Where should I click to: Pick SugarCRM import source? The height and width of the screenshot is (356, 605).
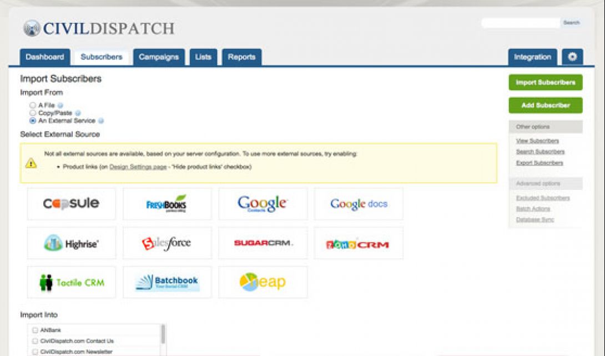(263, 243)
